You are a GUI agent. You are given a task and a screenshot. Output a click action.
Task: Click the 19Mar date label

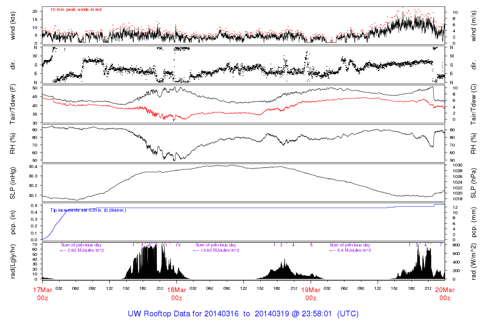[x=311, y=290]
